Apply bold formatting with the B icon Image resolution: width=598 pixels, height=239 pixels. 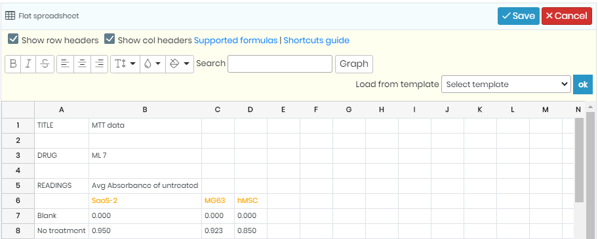pyautogui.click(x=12, y=64)
